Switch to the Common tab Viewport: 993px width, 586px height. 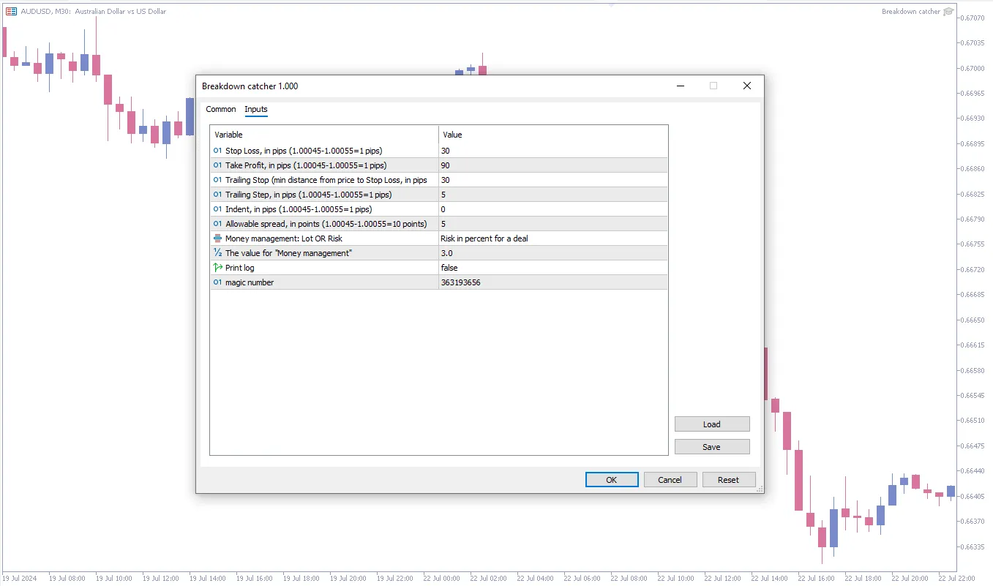221,109
